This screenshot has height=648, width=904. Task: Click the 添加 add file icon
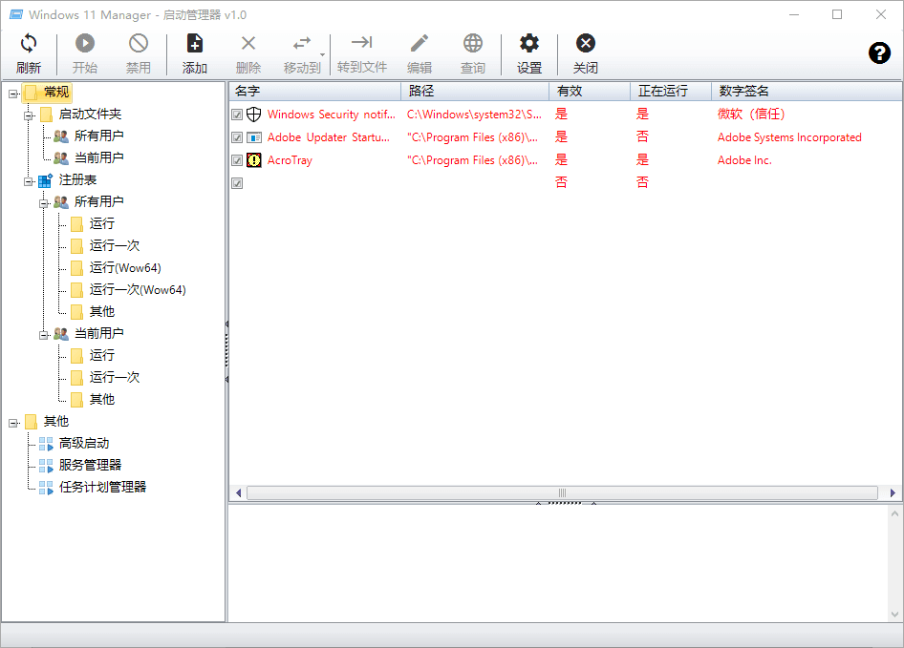tap(194, 43)
